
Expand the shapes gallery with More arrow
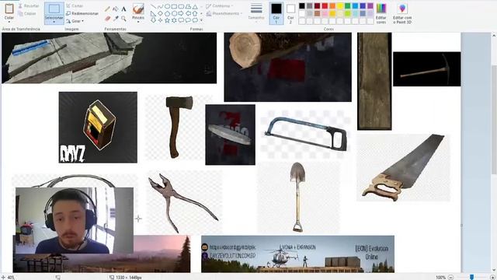201,20
